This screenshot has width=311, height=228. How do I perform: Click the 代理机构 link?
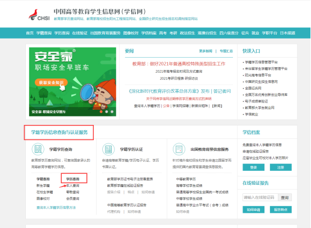(113, 212)
